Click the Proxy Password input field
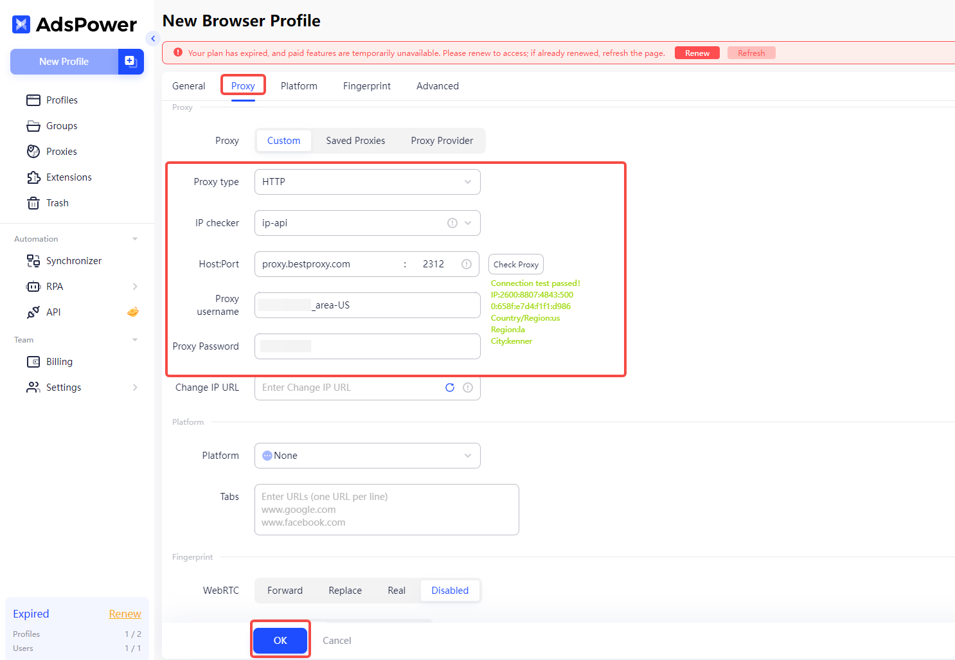955x660 pixels. click(368, 346)
